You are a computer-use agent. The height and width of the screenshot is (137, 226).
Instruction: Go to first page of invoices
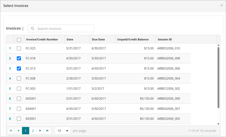[11, 131]
